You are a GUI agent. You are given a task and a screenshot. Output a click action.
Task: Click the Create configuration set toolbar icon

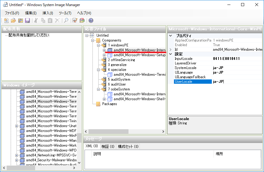82,20
